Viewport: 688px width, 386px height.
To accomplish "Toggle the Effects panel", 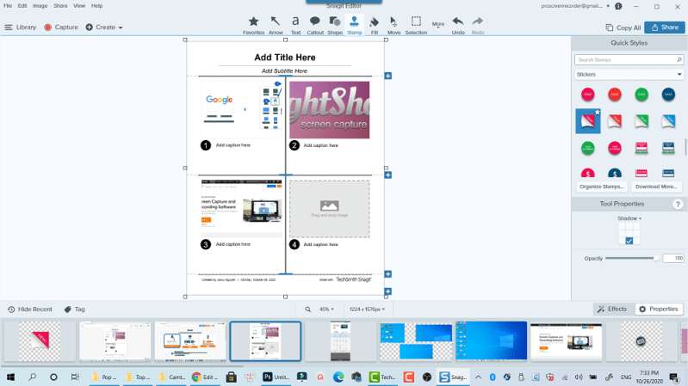I will tap(611, 309).
